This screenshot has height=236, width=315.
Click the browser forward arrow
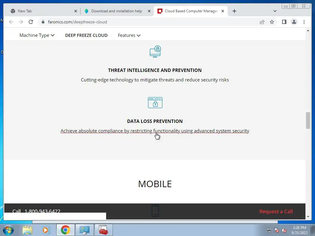coord(21,22)
